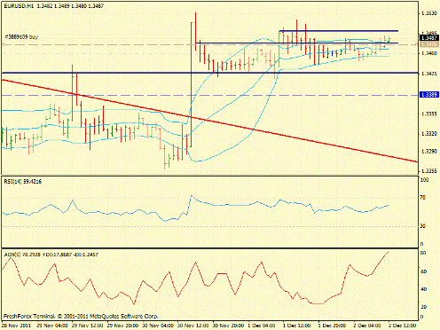Click the ADX(5) indicator values label

coord(51,255)
